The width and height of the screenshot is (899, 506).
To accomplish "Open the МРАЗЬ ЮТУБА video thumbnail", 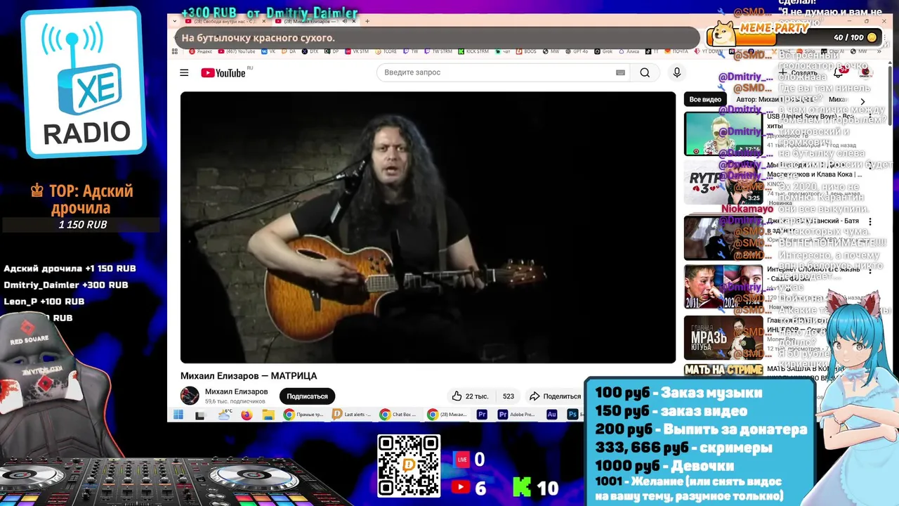I will (x=723, y=337).
